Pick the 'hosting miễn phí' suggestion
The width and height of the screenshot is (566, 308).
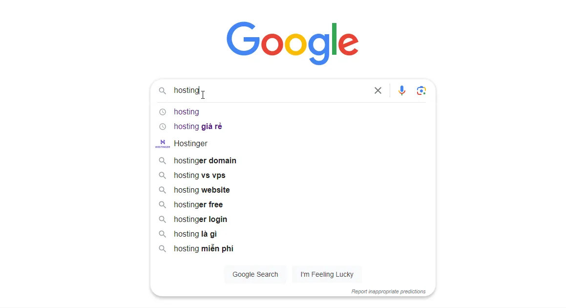coord(203,248)
